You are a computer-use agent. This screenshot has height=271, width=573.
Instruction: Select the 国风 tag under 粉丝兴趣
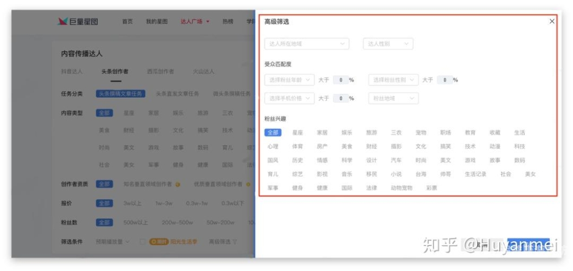(x=272, y=160)
